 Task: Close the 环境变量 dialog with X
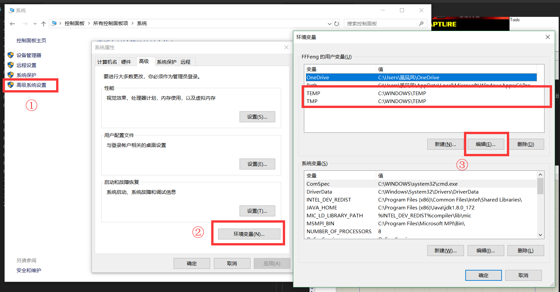[548, 37]
